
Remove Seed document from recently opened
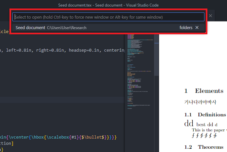click(x=197, y=27)
